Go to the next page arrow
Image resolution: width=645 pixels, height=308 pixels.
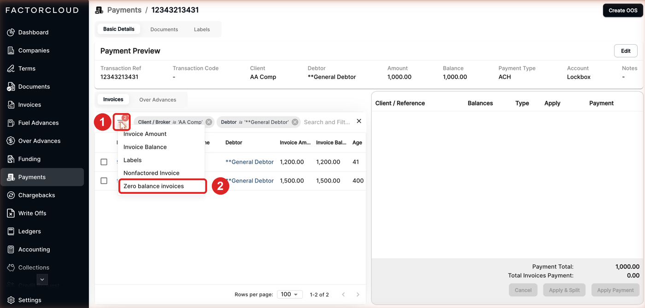pyautogui.click(x=358, y=294)
